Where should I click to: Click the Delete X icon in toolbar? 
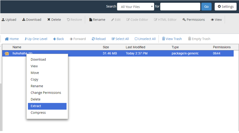(x=49, y=20)
